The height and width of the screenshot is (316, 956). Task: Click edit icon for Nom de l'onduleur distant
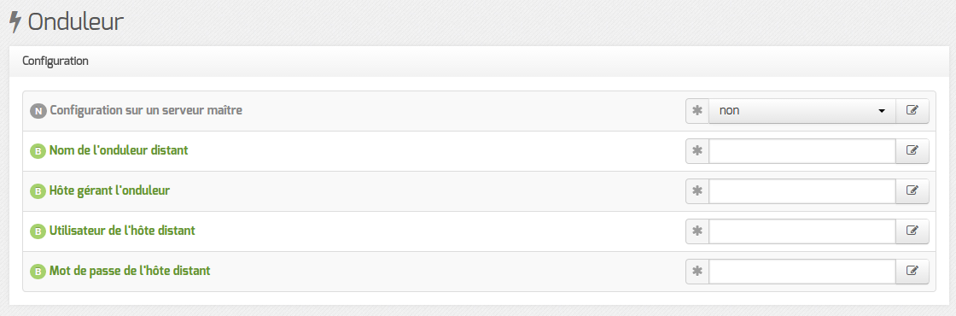point(912,151)
